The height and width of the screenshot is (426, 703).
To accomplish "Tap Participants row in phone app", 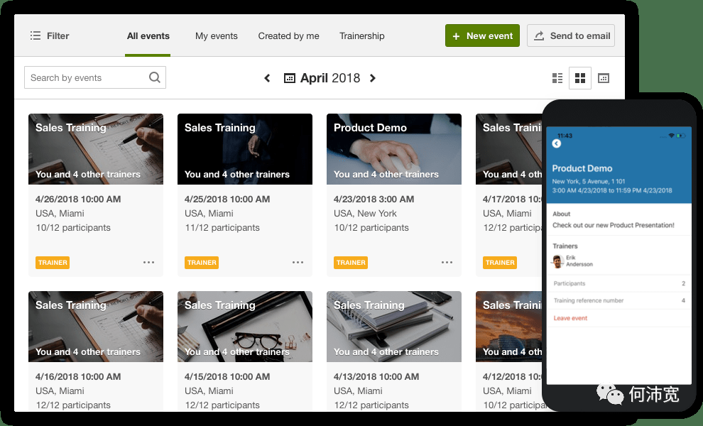I will 619,283.
